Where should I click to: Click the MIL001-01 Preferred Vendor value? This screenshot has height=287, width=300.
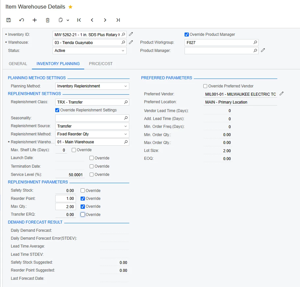240,94
